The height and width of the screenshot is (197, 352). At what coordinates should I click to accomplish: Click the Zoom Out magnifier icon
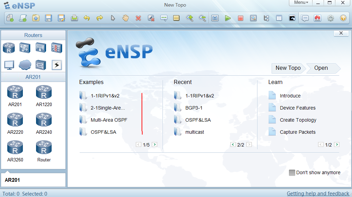pyautogui.click(x=202, y=18)
